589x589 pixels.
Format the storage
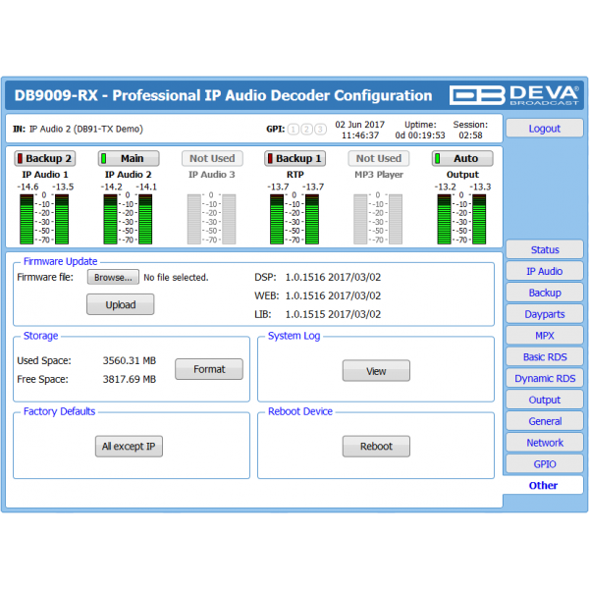click(209, 369)
